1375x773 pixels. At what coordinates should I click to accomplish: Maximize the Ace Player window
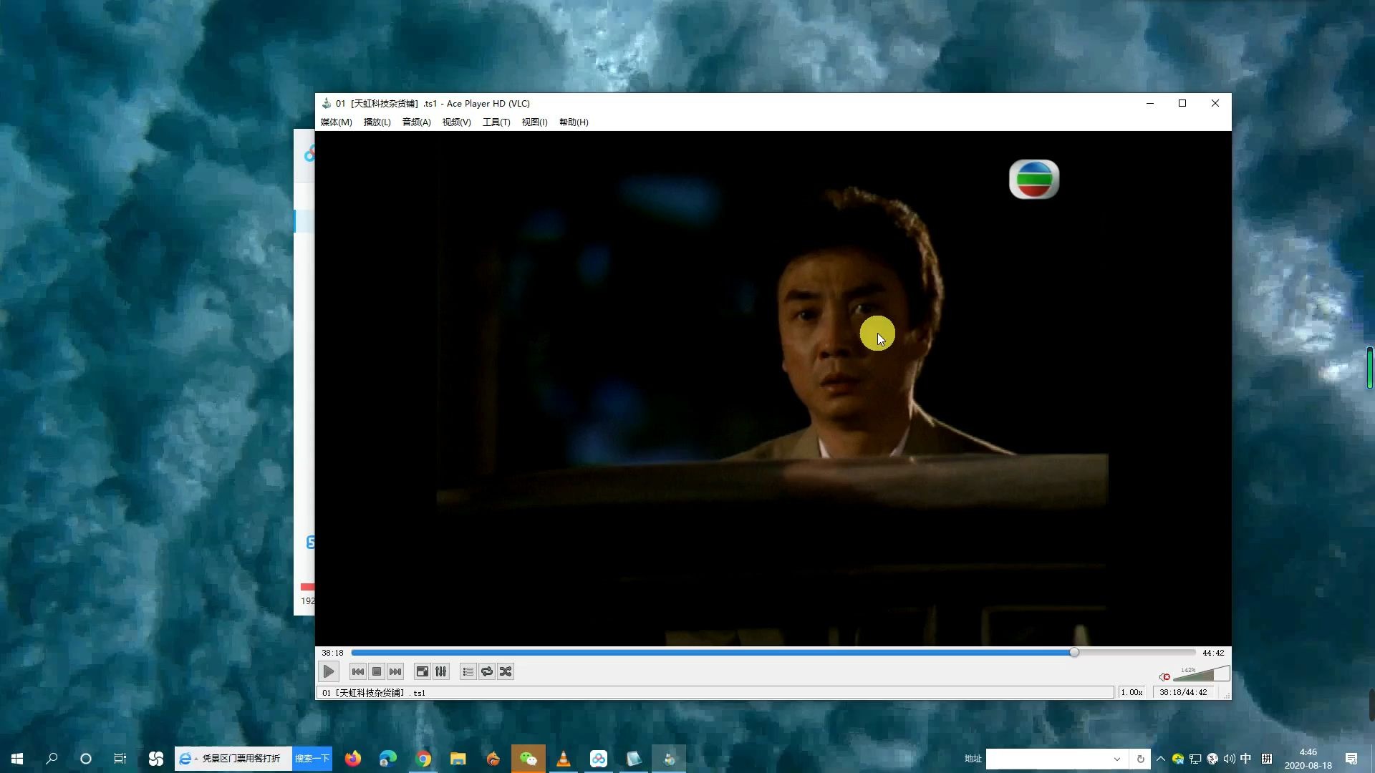tap(1182, 103)
